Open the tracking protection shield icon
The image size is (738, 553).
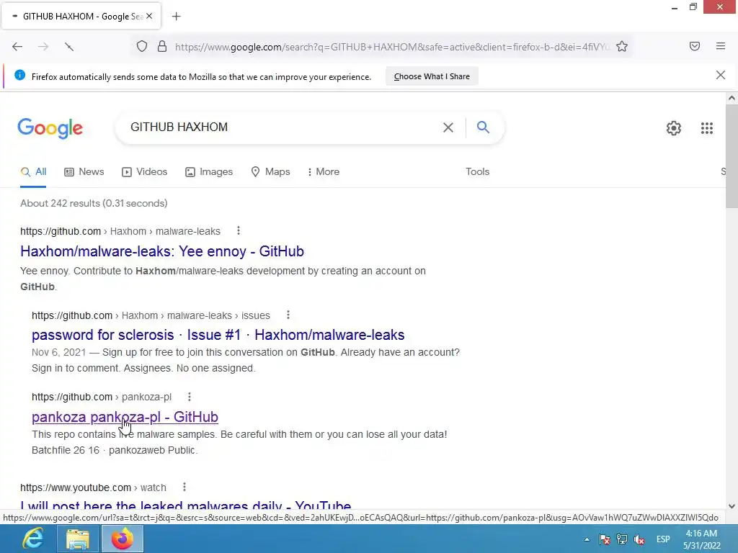click(142, 47)
